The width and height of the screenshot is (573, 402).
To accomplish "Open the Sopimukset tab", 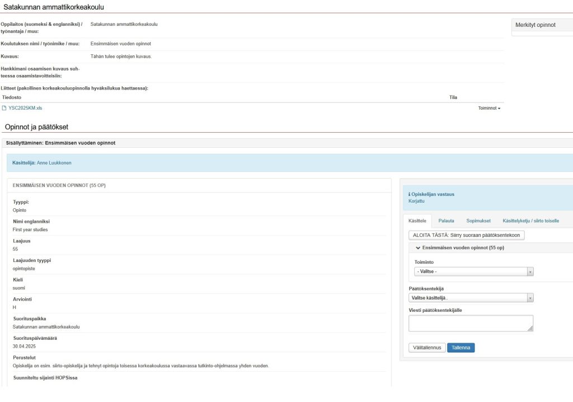I will click(478, 221).
